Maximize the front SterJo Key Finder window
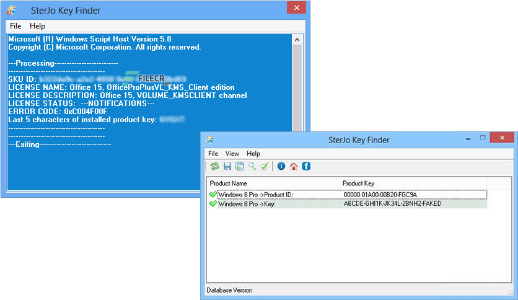The width and height of the screenshot is (518, 300). [483, 138]
